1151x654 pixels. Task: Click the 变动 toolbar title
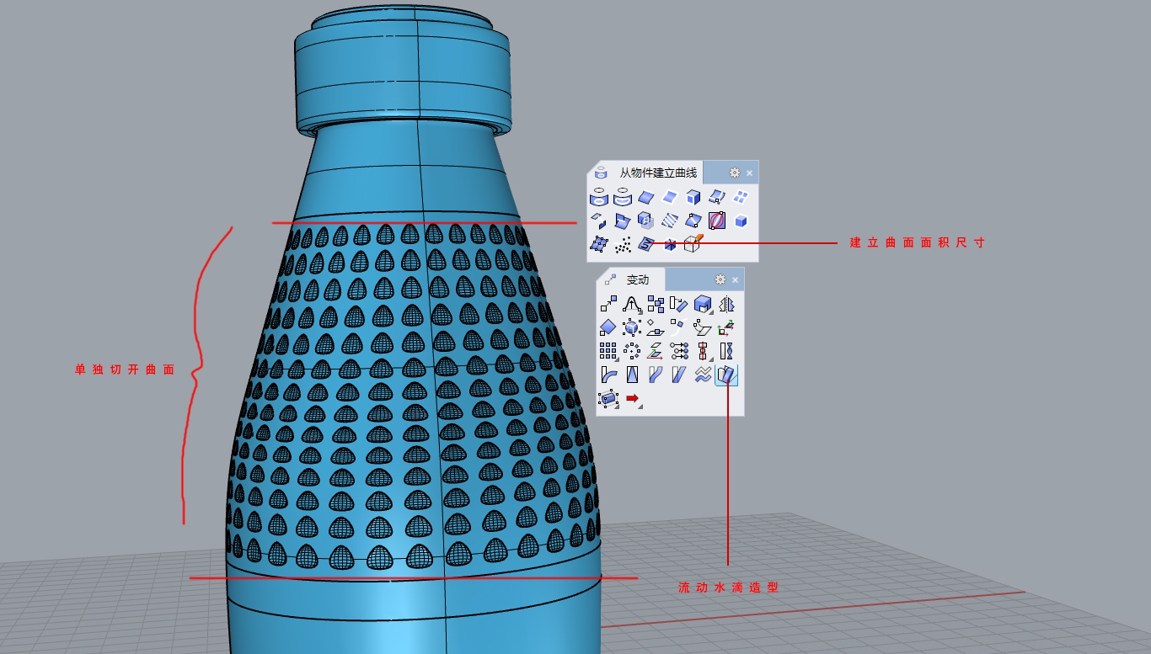point(637,279)
